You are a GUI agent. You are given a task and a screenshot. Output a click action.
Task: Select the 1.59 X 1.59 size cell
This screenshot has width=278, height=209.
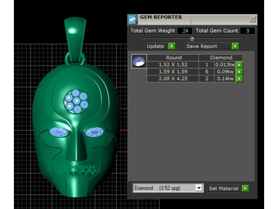coord(173,72)
